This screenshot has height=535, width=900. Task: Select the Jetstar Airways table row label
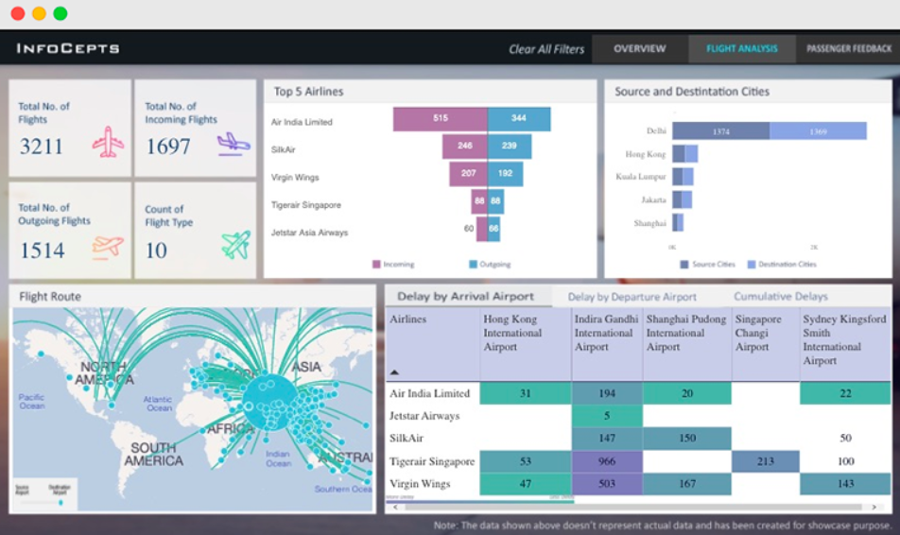(x=424, y=416)
